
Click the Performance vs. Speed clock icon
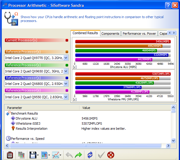[x=8, y=138]
